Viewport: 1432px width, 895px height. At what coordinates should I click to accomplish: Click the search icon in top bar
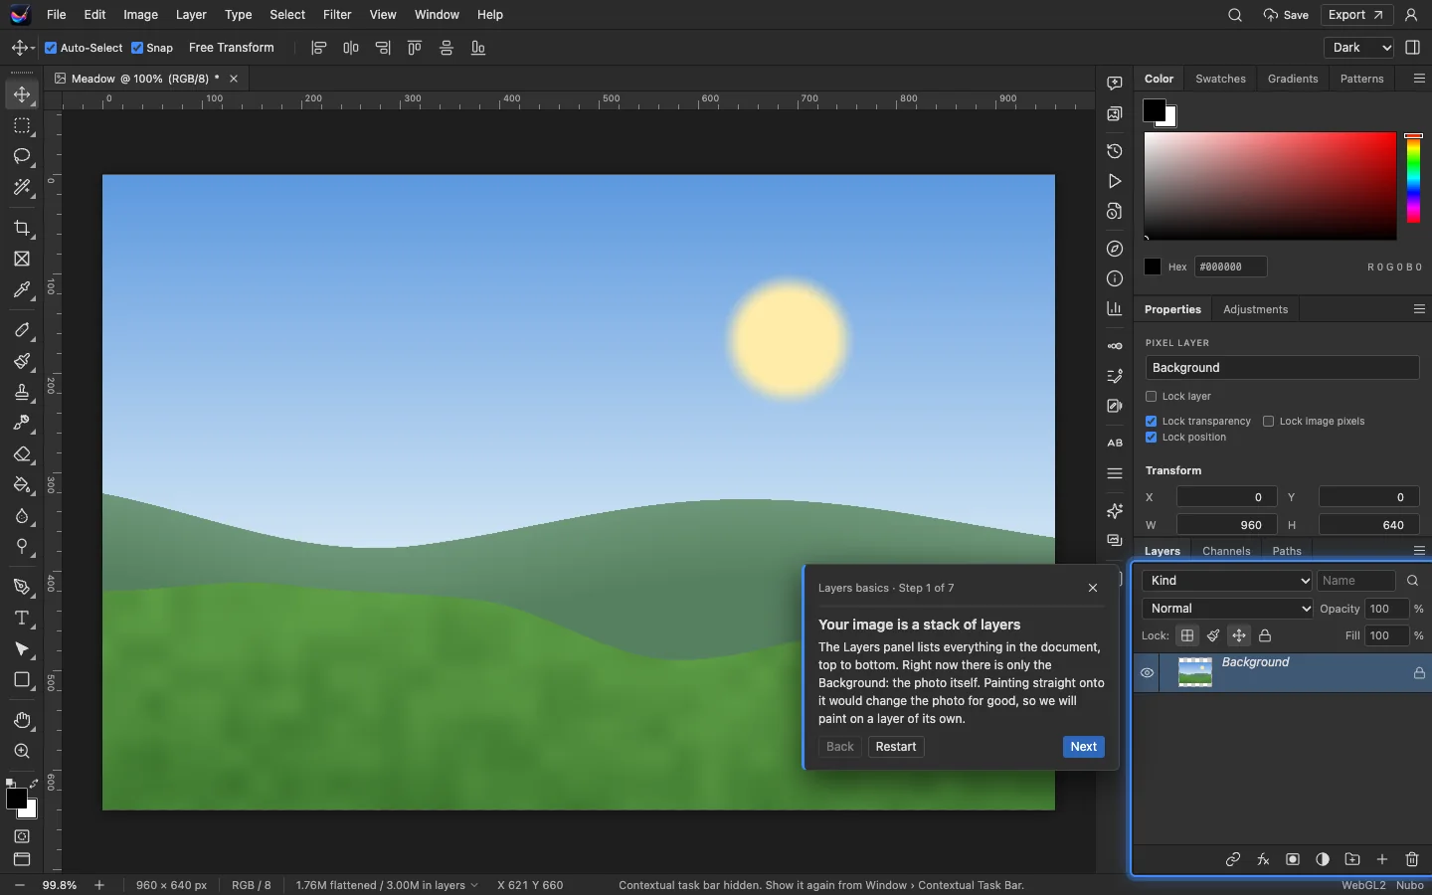click(1235, 15)
